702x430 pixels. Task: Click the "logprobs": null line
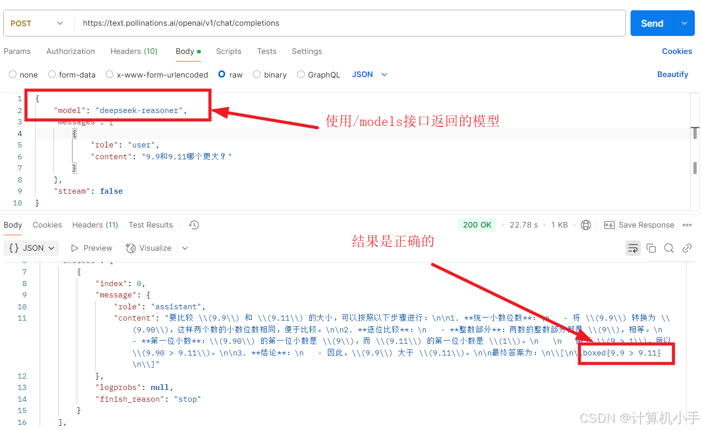point(134,387)
